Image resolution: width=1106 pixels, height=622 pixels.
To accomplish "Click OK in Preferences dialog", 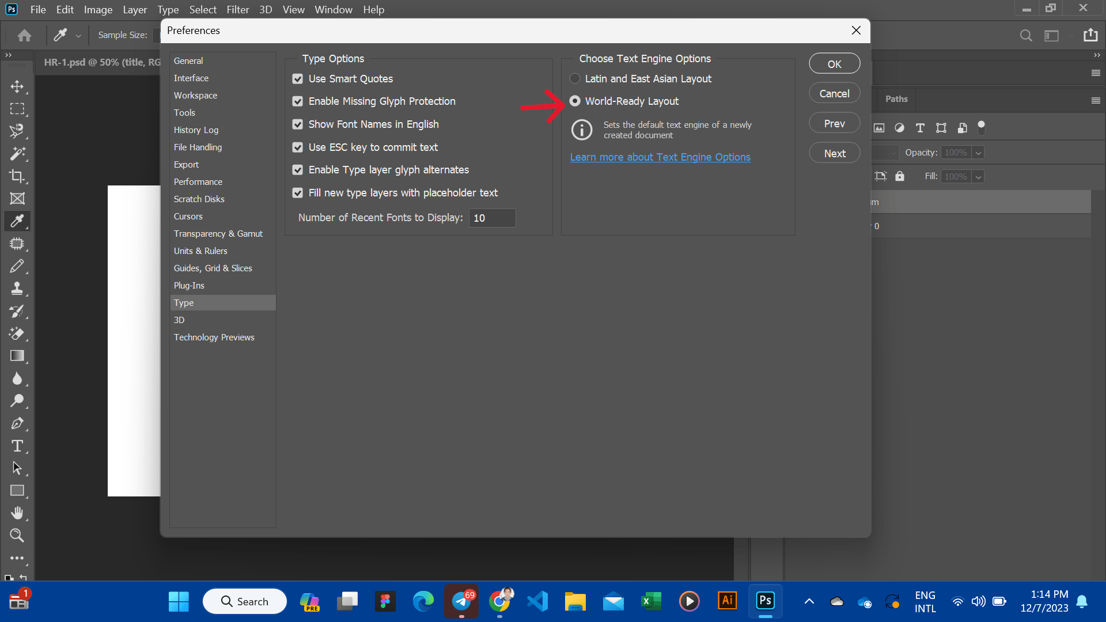I will click(x=835, y=64).
